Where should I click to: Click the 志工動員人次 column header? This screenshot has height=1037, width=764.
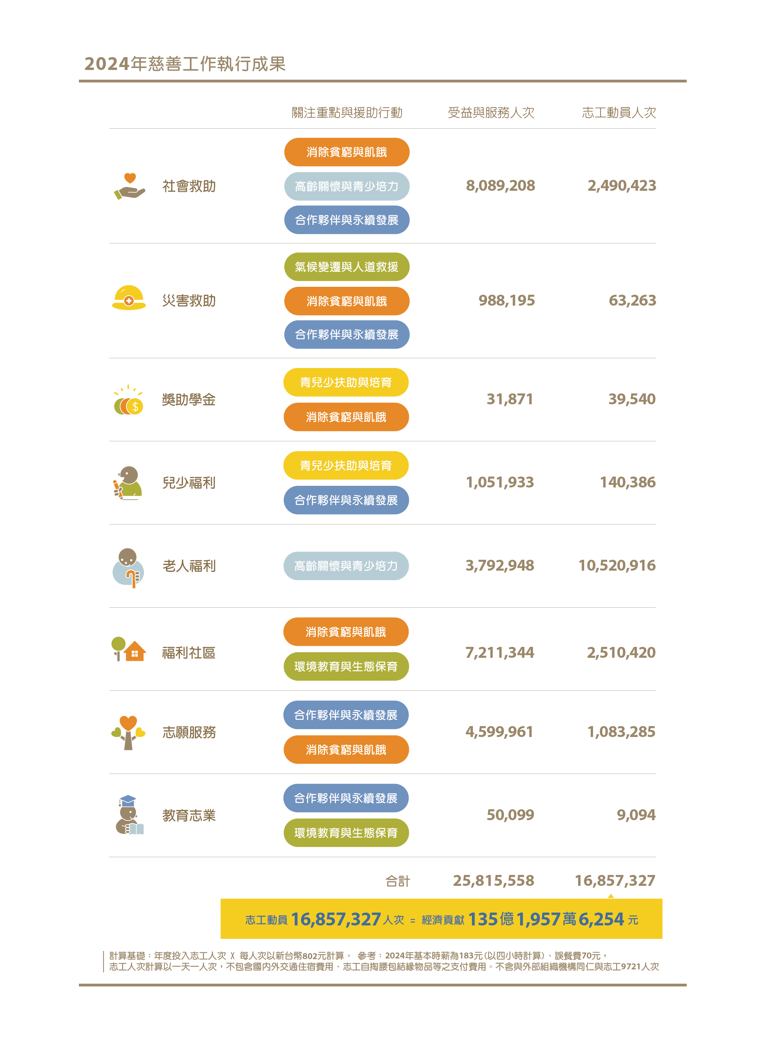pyautogui.click(x=619, y=113)
